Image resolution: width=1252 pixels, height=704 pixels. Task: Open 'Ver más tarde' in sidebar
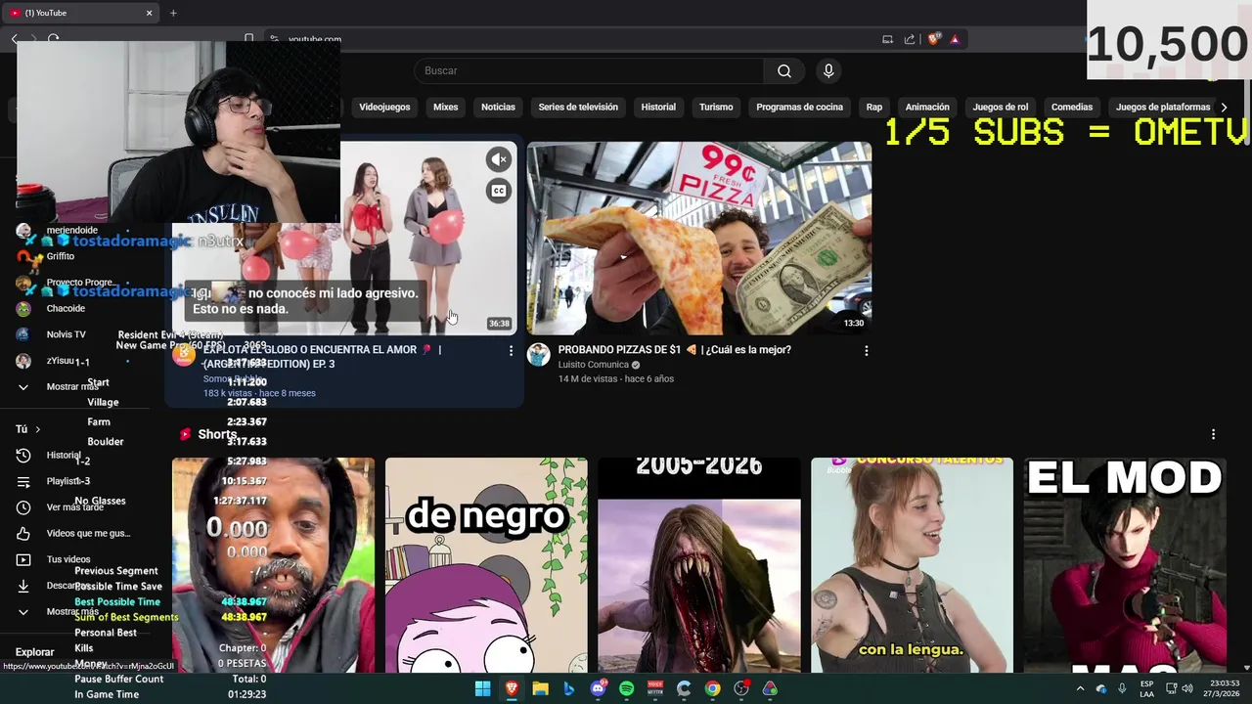pos(74,506)
